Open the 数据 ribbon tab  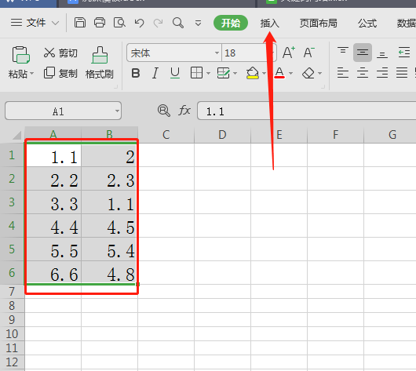pyautogui.click(x=406, y=24)
